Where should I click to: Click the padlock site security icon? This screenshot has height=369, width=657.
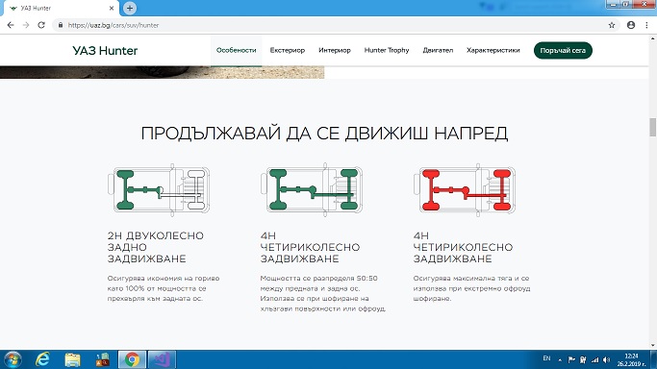(61, 25)
